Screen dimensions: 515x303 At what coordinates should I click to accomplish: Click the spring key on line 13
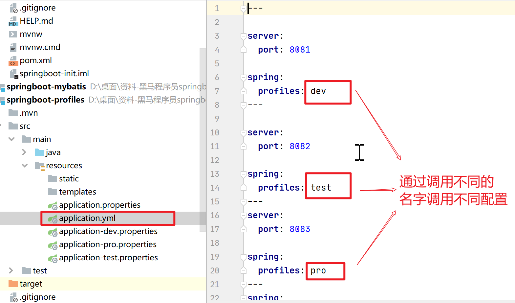point(263,174)
